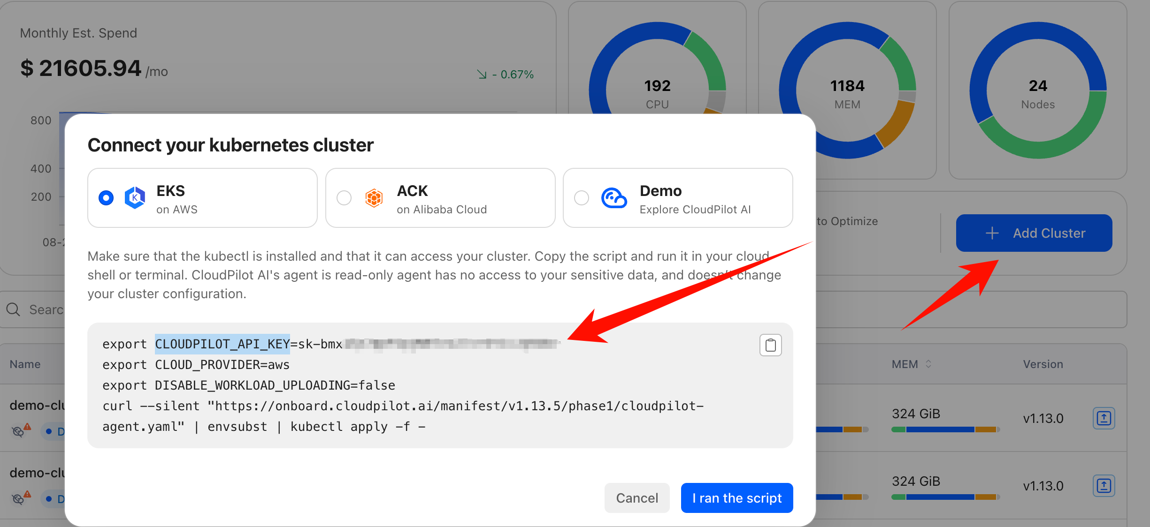Click the first cluster's 324 GiB memory bar
Viewport: 1150px width, 527px height.
coord(945,429)
